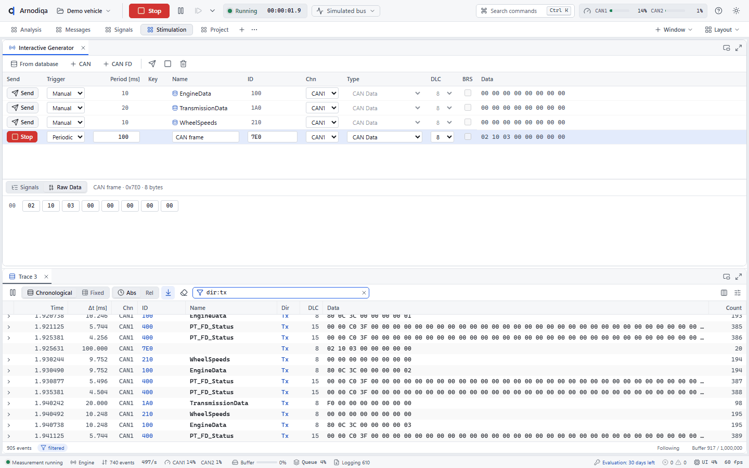The height and width of the screenshot is (468, 749).
Task: Toggle BRS checkbox for CAN frame row
Action: (468, 137)
